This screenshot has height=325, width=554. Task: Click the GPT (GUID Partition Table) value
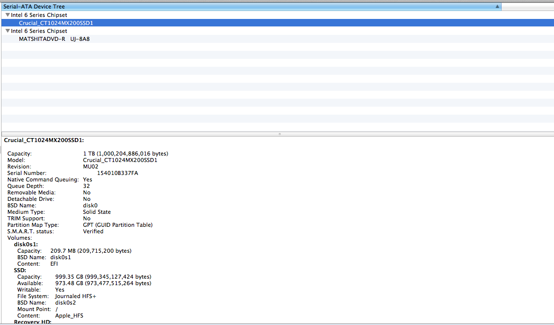118,225
